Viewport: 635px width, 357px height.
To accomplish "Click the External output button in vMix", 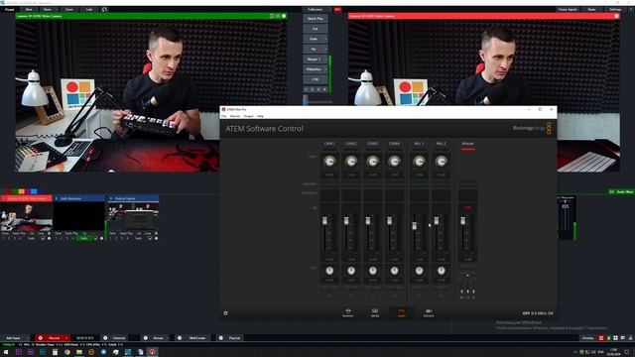I will tap(119, 338).
